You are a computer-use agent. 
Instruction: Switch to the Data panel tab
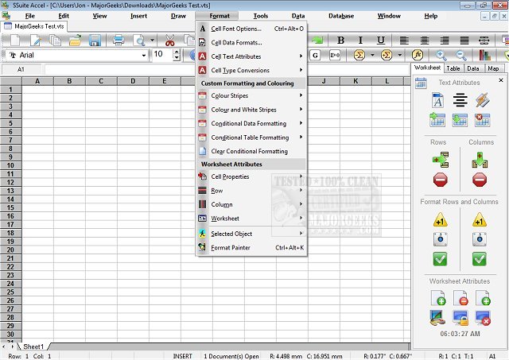473,68
